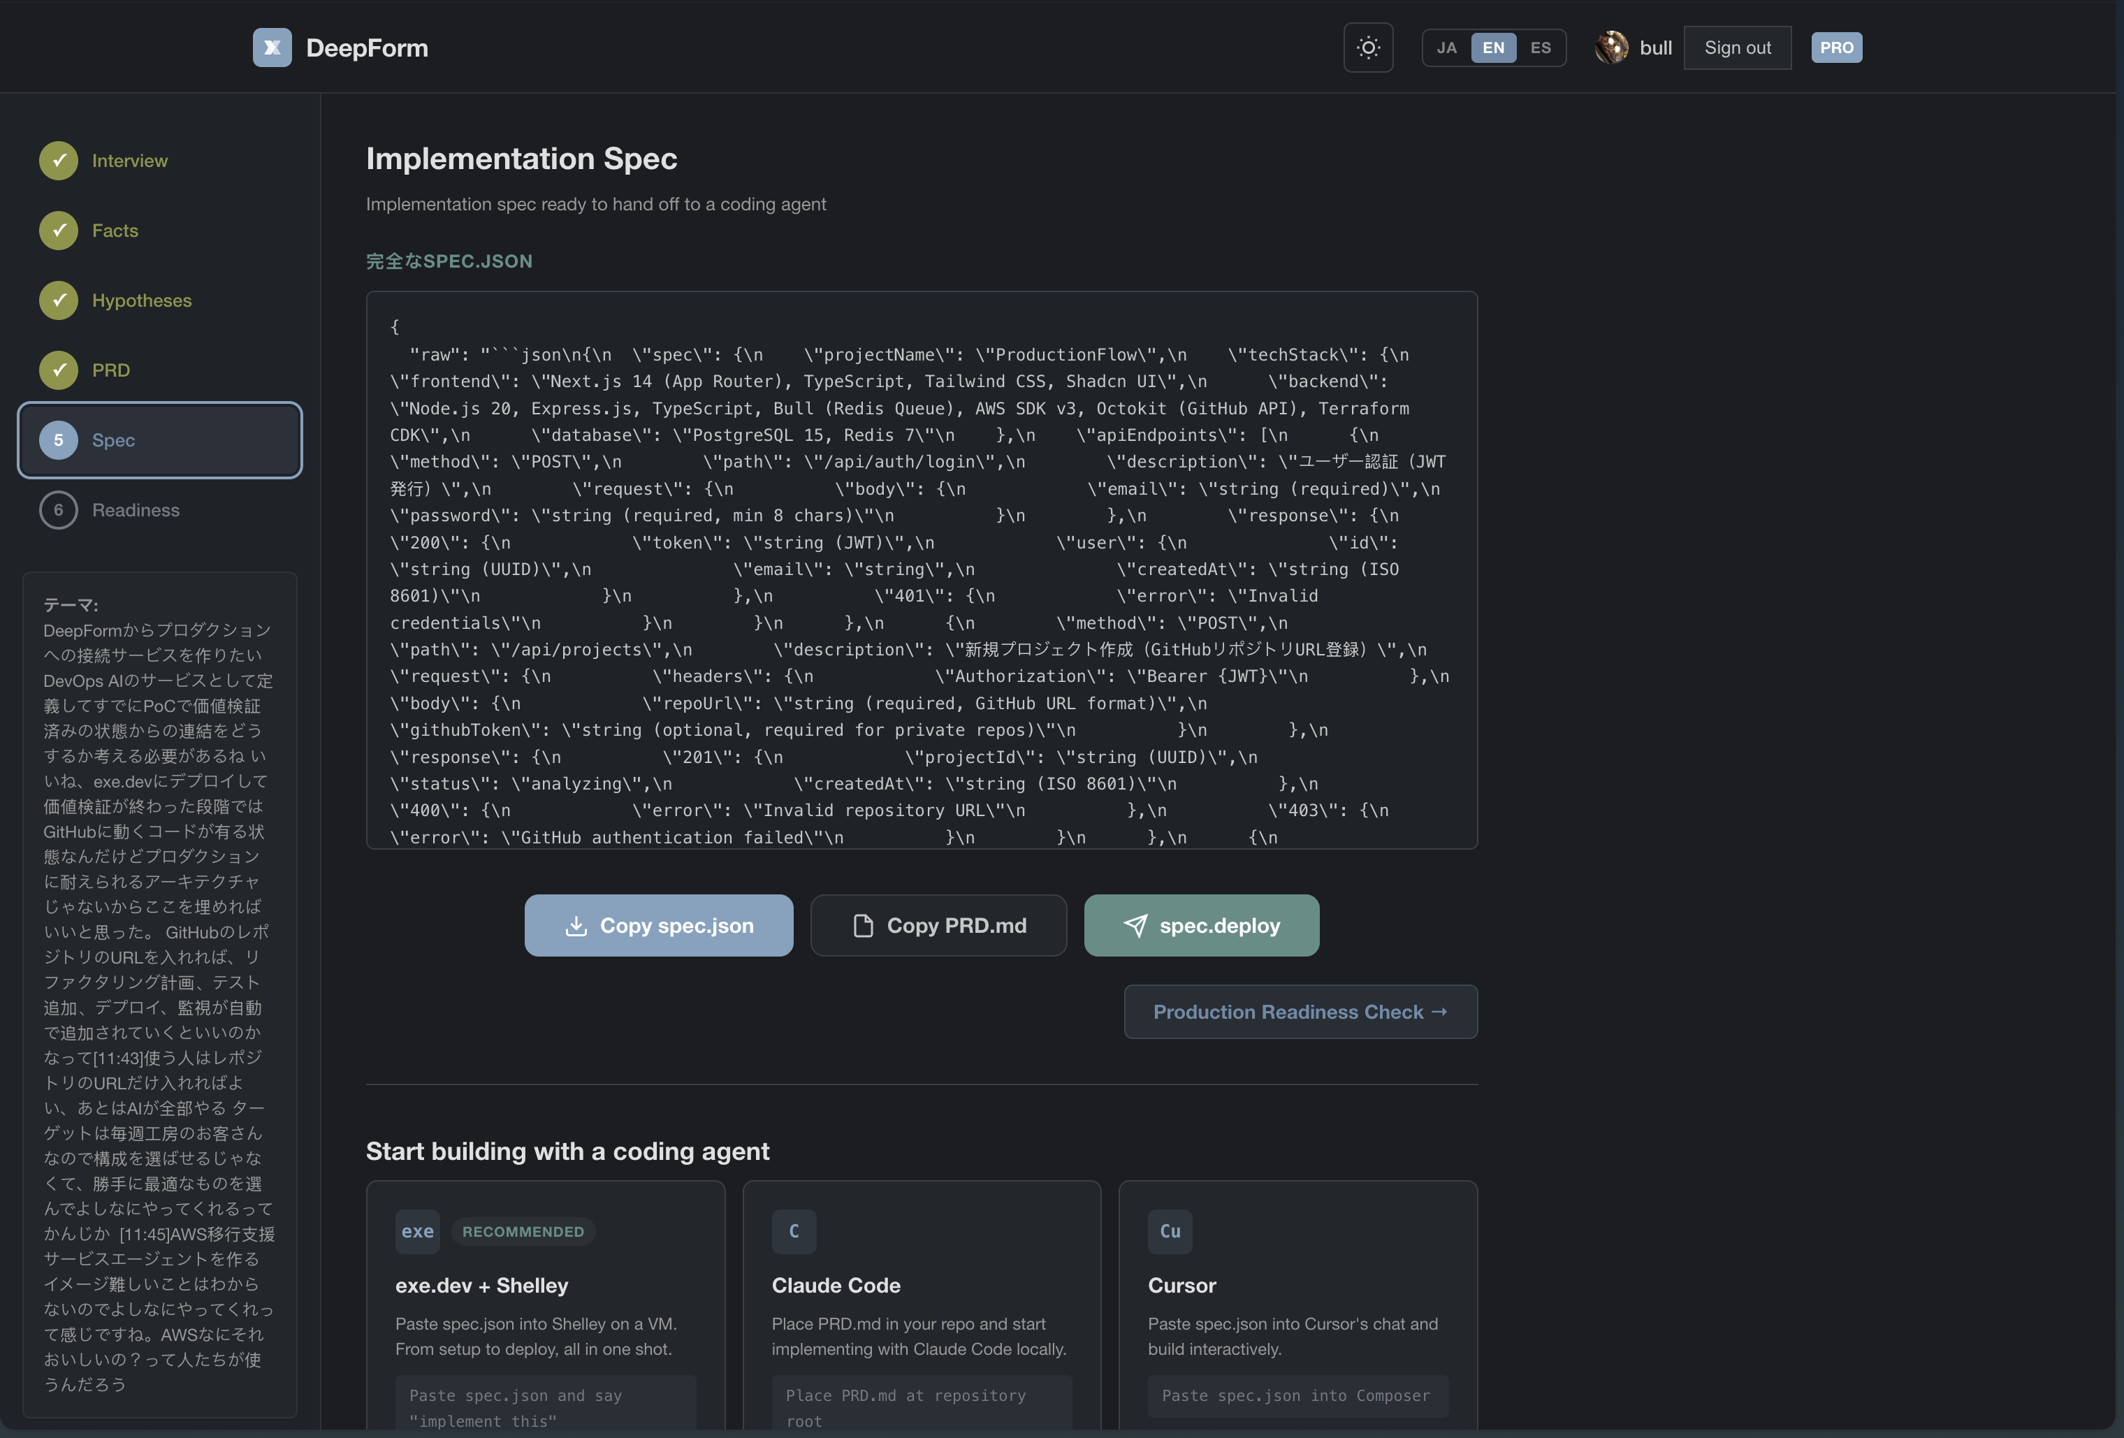Click the exe agent icon

pyautogui.click(x=418, y=1231)
